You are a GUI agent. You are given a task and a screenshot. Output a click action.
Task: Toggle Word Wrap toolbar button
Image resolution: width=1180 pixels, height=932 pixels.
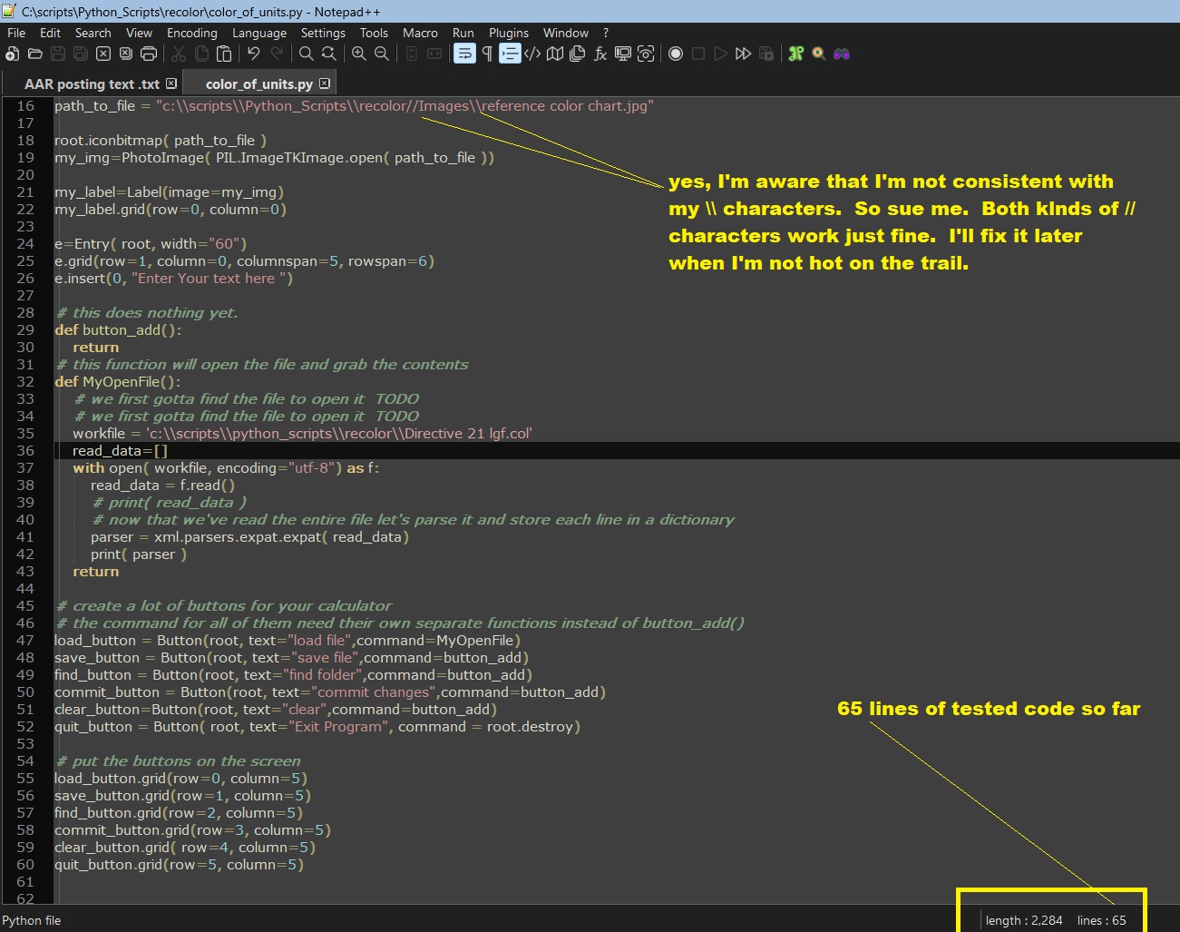pyautogui.click(x=464, y=54)
